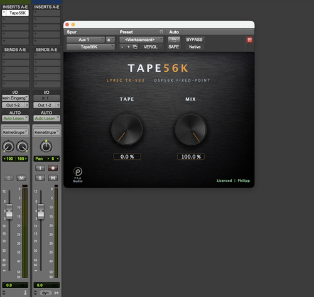
Task: Click the SAFE automation button
Action: (x=174, y=47)
